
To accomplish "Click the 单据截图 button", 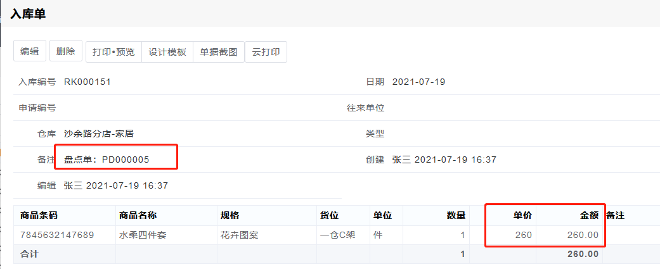I will pos(219,52).
